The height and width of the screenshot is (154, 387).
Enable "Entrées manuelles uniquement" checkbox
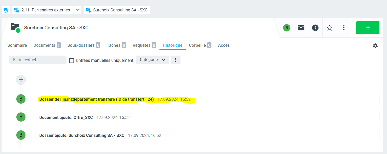point(72,61)
